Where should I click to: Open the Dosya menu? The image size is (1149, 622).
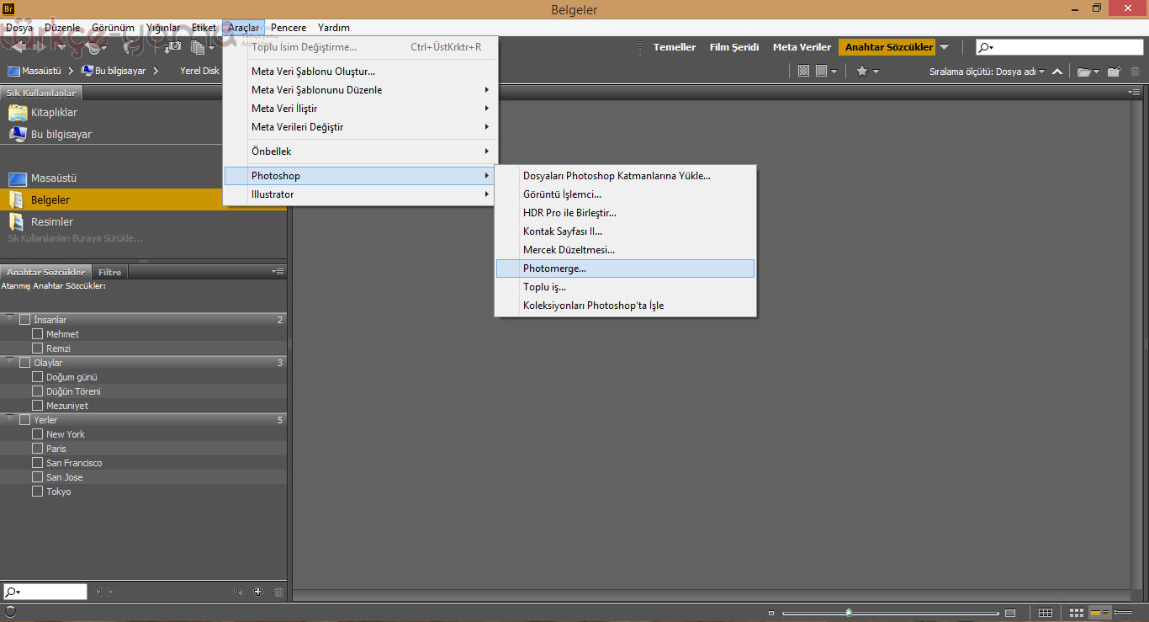[x=19, y=28]
